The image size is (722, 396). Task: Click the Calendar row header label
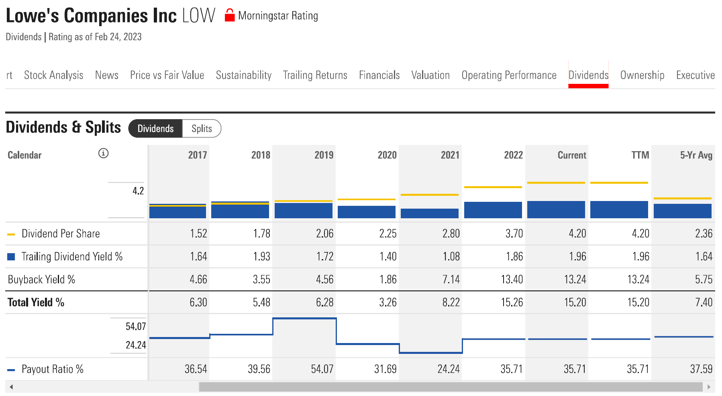pyautogui.click(x=24, y=155)
